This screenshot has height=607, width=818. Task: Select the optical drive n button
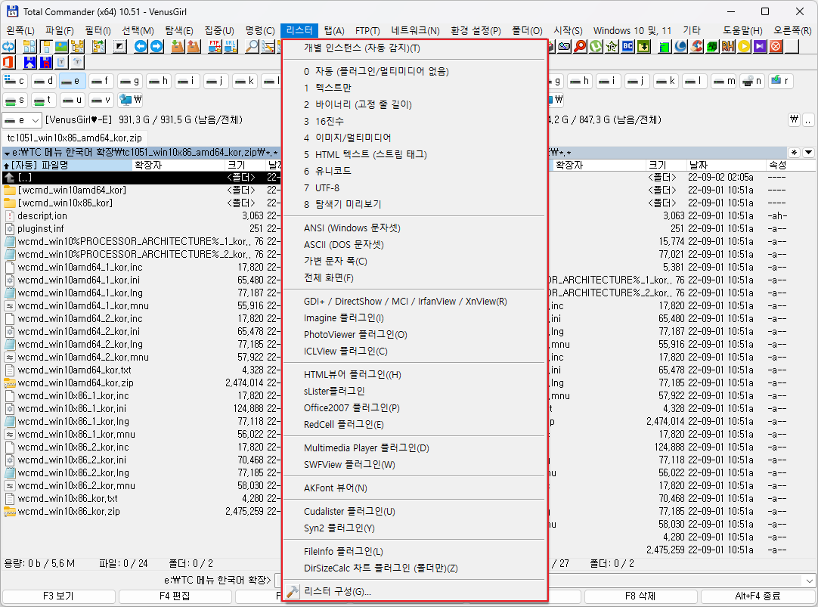(x=751, y=81)
